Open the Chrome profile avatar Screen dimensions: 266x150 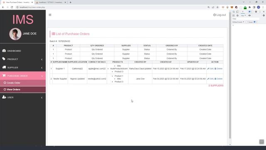point(259,7)
